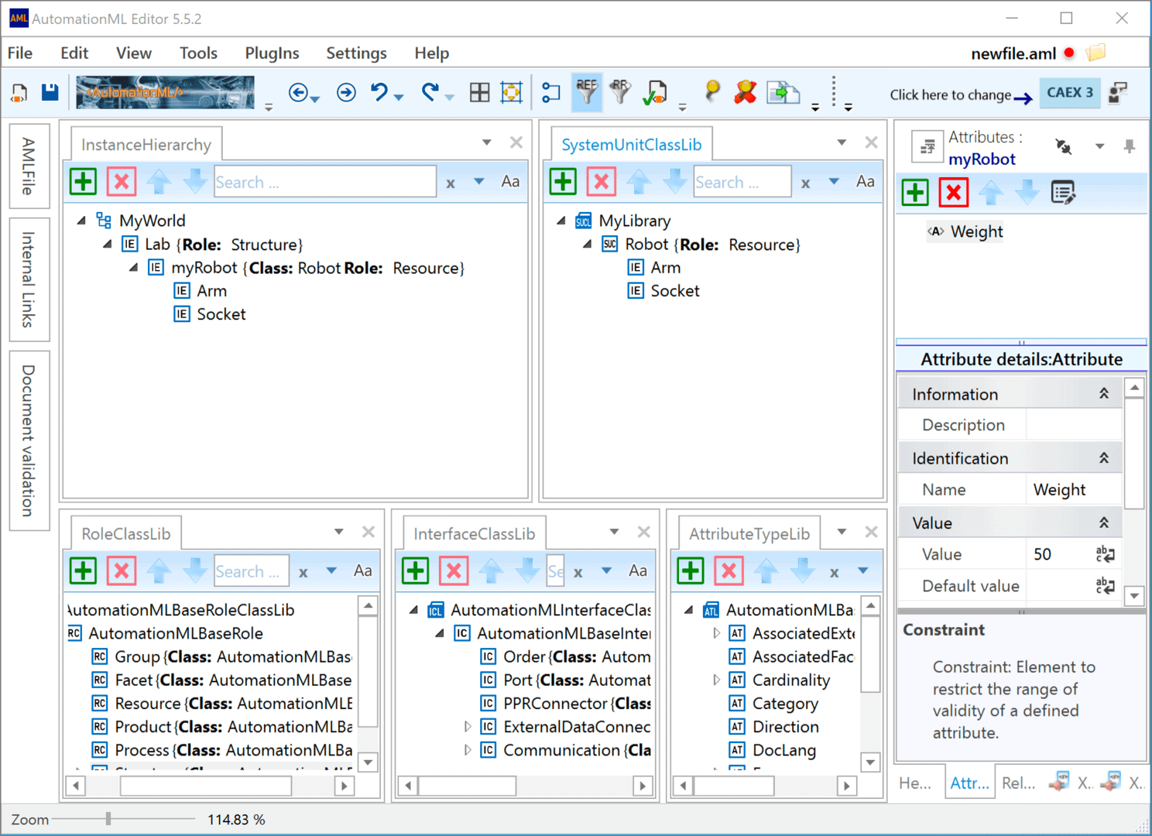The height and width of the screenshot is (836, 1152).
Task: Click the Save file icon in toolbar
Action: click(x=50, y=92)
